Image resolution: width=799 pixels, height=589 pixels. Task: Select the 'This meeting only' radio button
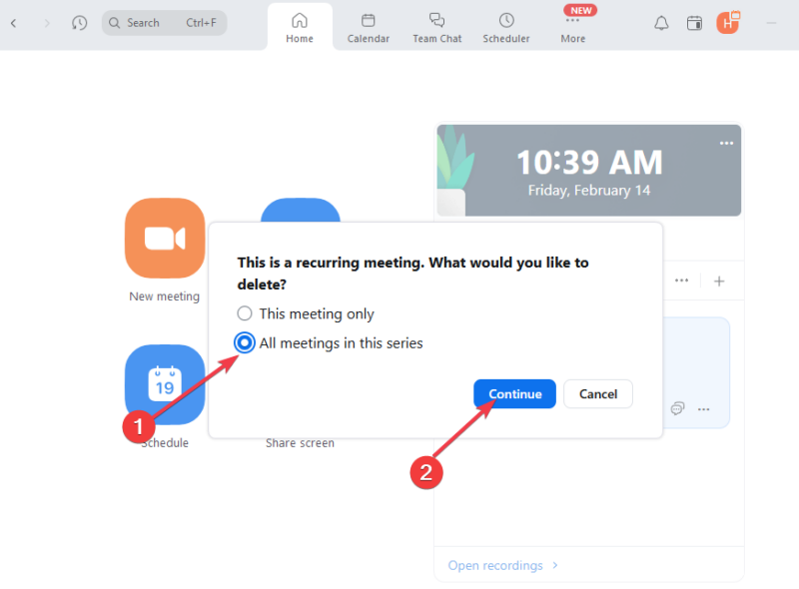tap(244, 313)
